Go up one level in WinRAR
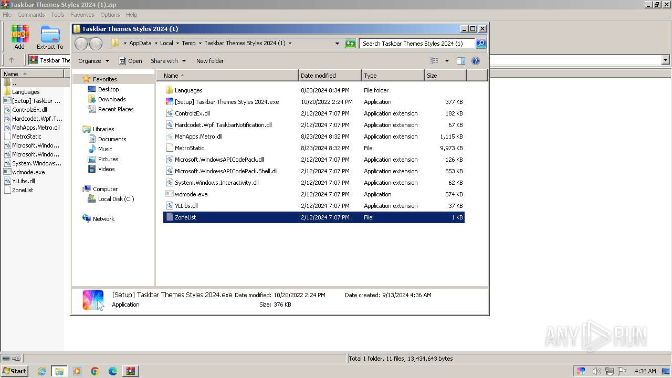The height and width of the screenshot is (378, 672). [12, 60]
